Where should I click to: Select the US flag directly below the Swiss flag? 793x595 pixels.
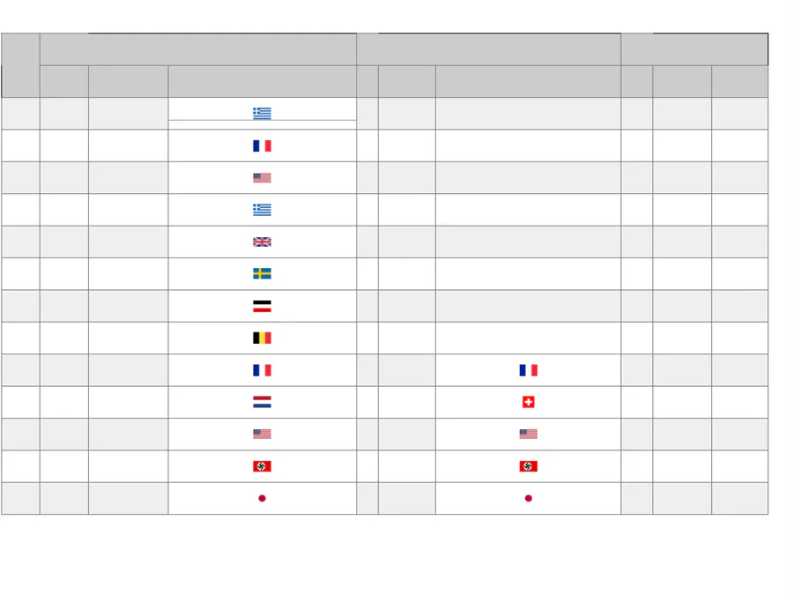coord(528,434)
